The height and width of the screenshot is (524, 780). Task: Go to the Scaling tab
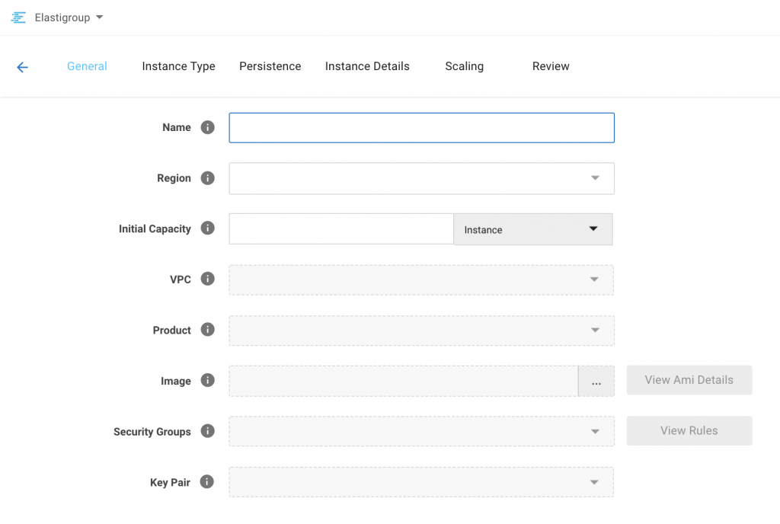465,66
